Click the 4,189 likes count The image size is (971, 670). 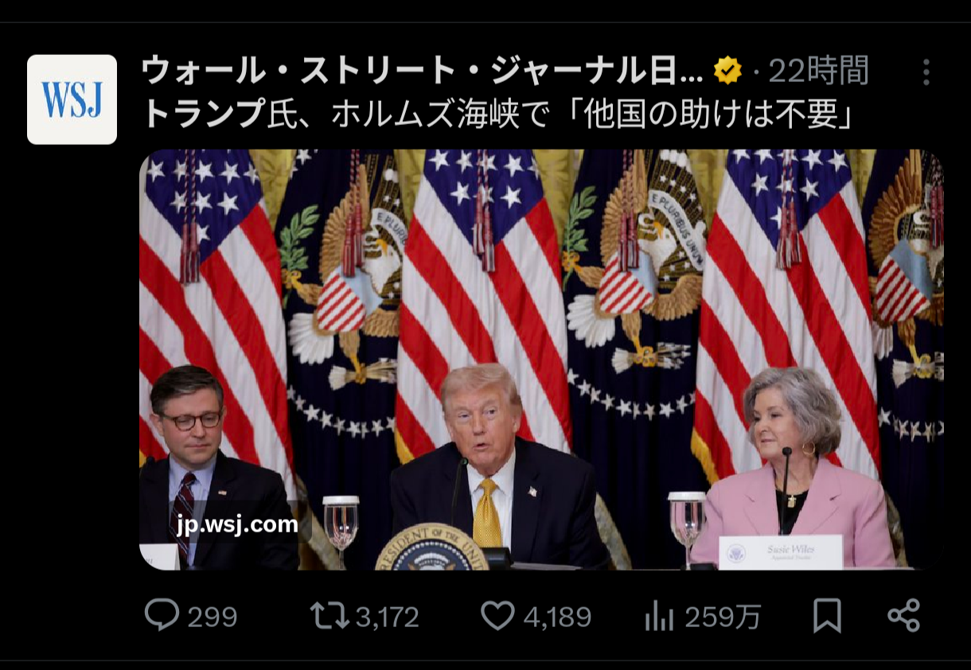click(x=558, y=617)
